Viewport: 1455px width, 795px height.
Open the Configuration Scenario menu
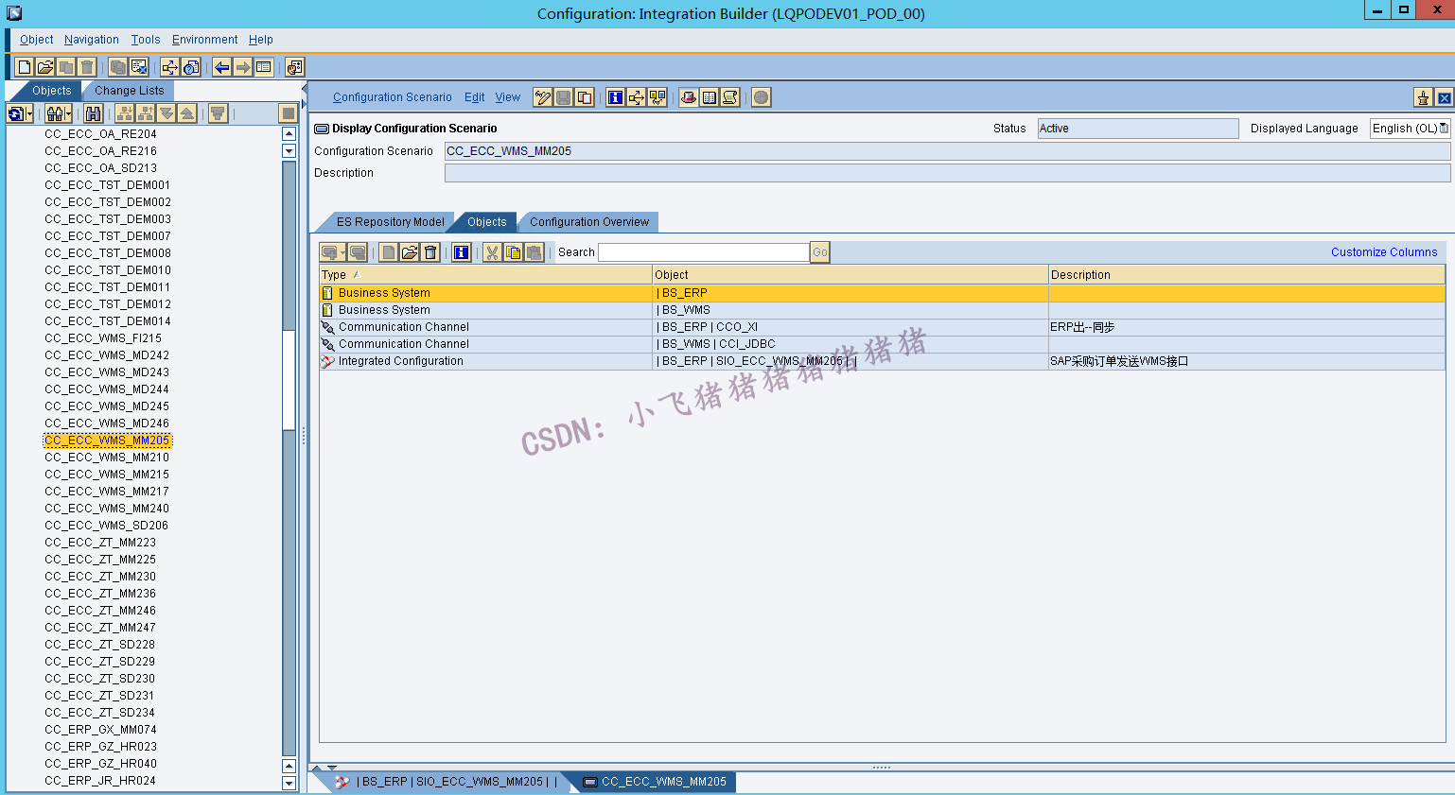coord(393,97)
